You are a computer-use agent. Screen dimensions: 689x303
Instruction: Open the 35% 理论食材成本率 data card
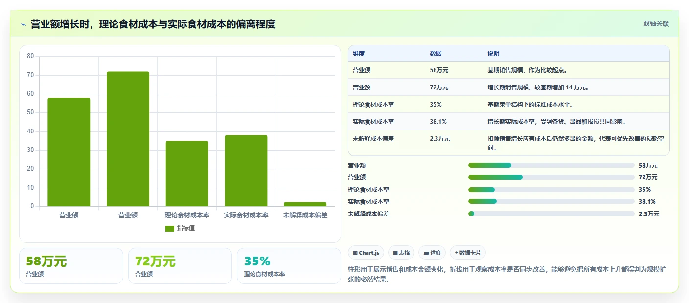[289, 266]
